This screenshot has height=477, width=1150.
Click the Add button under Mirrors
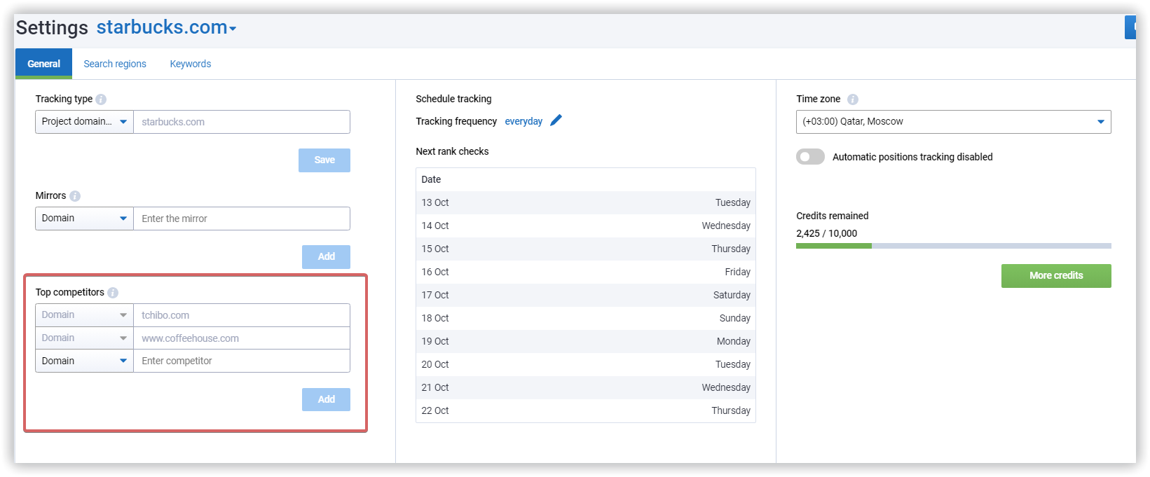point(327,257)
